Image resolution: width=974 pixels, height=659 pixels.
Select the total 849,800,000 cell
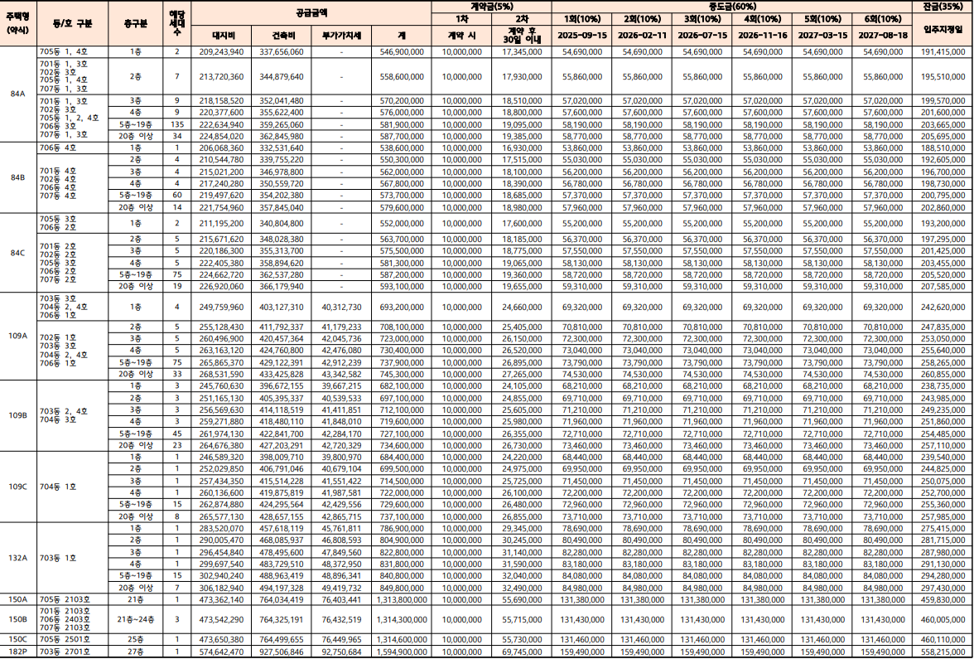pos(402,588)
